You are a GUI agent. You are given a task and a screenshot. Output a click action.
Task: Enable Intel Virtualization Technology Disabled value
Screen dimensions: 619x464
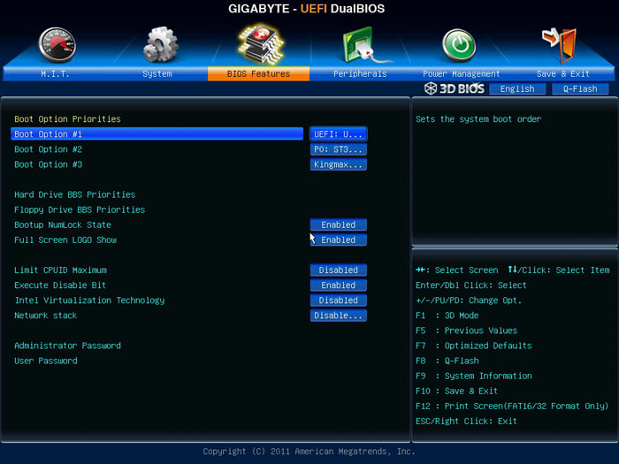[339, 300]
